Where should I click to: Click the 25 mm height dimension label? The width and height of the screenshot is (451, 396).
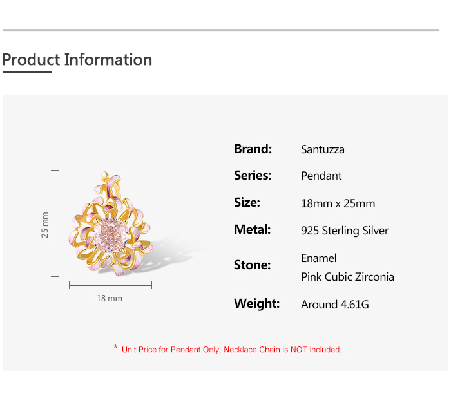[45, 225]
